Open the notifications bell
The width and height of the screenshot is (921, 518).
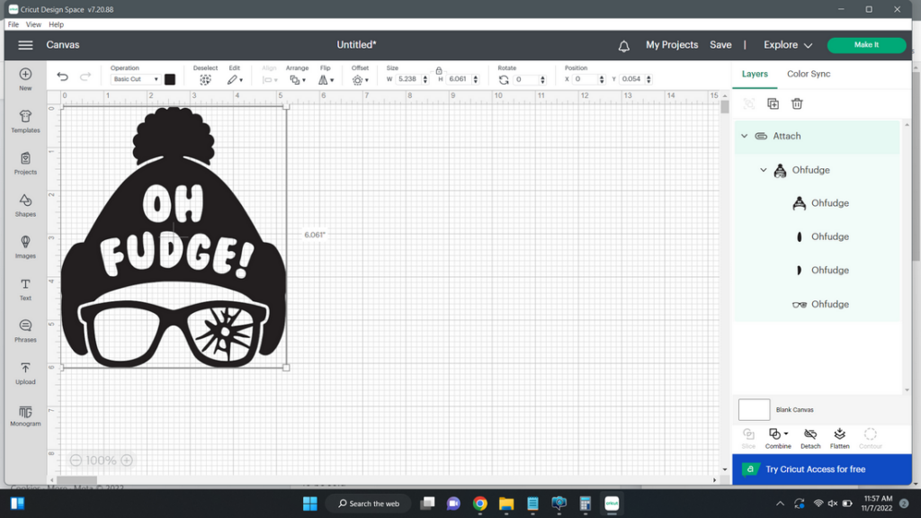point(624,46)
